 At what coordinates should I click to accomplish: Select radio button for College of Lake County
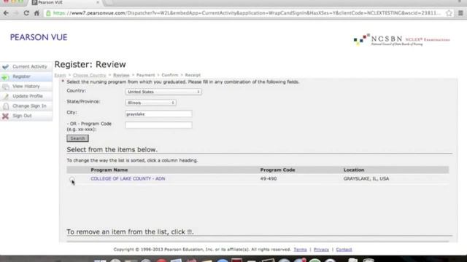tap(72, 180)
